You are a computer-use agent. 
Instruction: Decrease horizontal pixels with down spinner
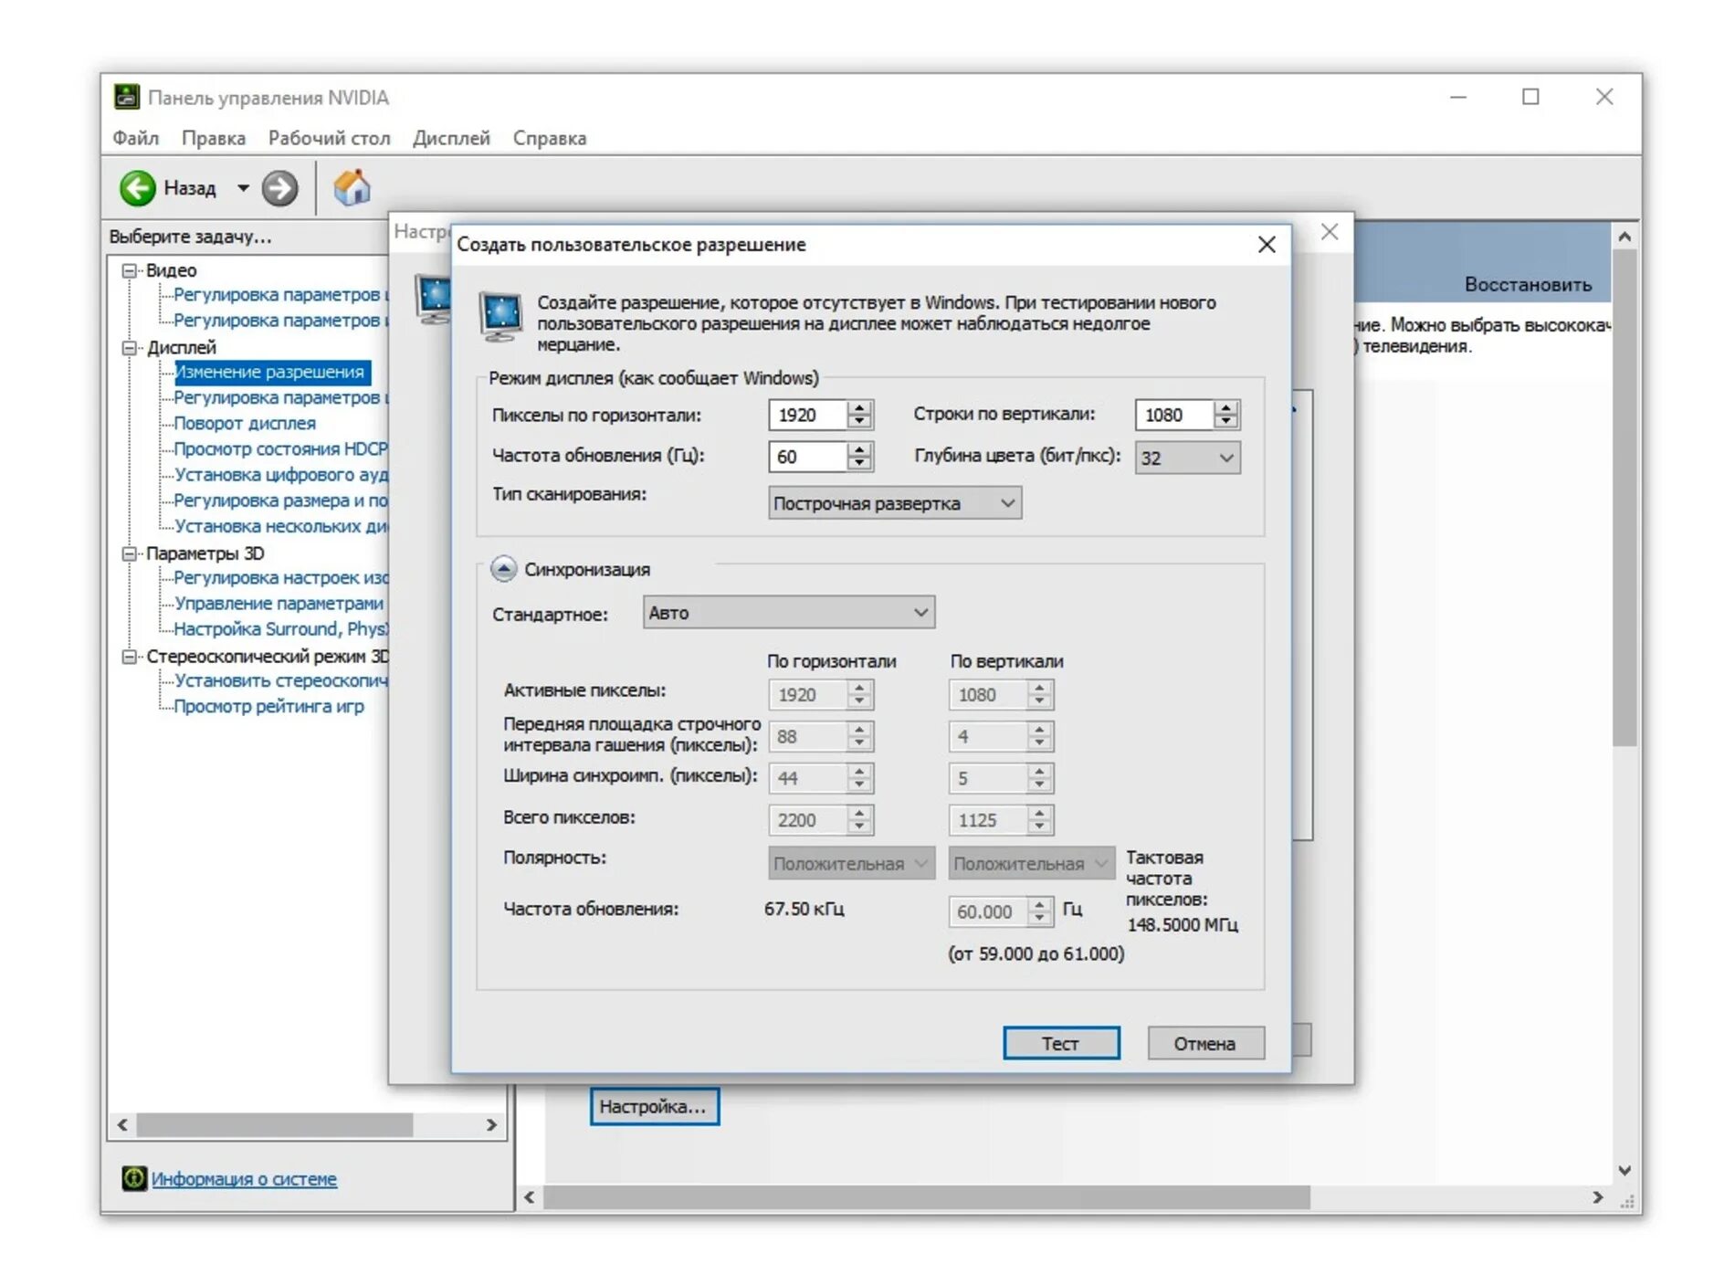click(x=859, y=422)
